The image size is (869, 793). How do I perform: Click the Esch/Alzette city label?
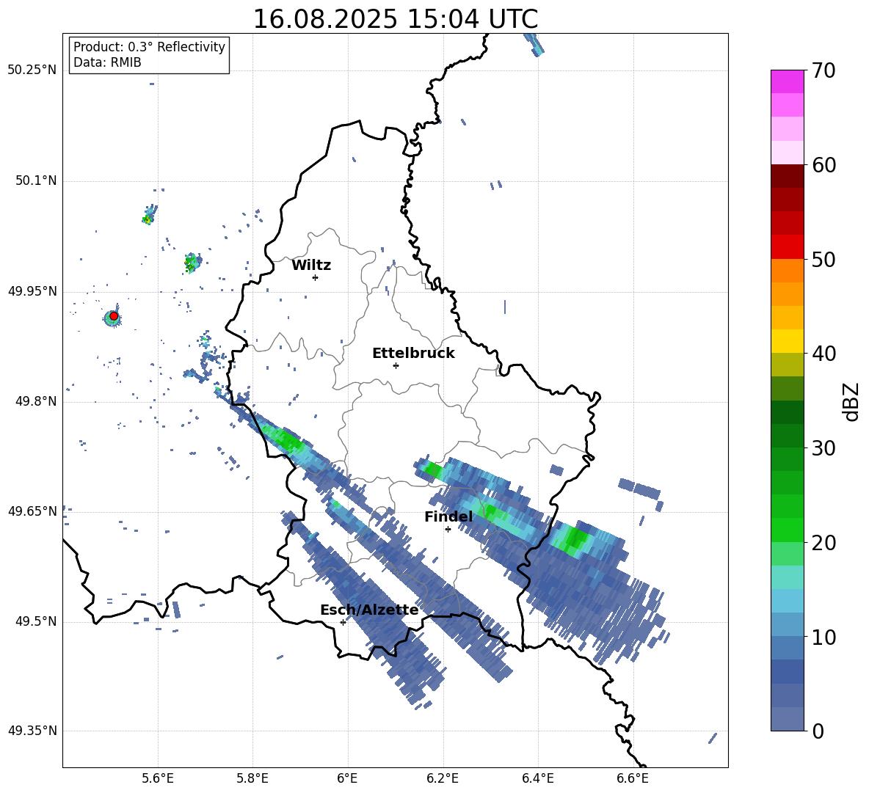[369, 610]
